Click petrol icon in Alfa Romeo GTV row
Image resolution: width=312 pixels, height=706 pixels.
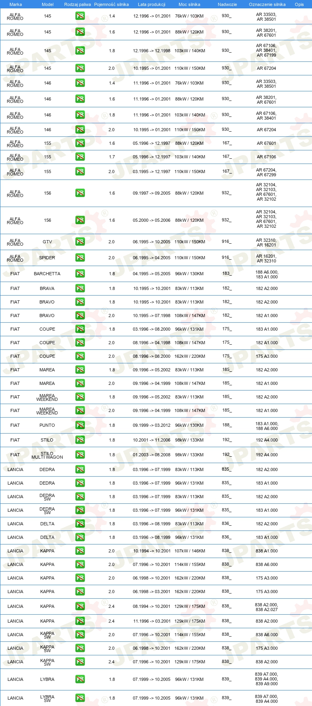(x=80, y=242)
